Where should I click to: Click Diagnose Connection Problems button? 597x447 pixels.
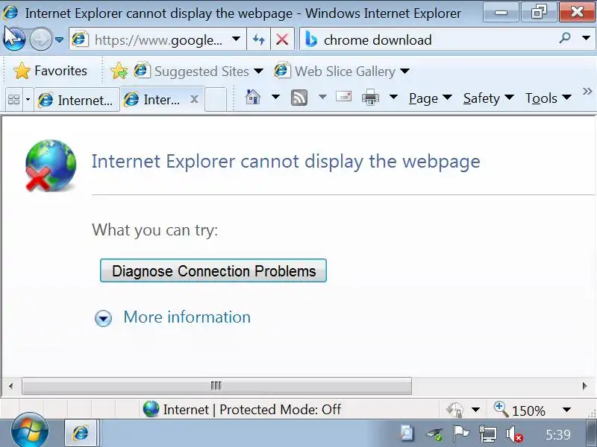[213, 270]
